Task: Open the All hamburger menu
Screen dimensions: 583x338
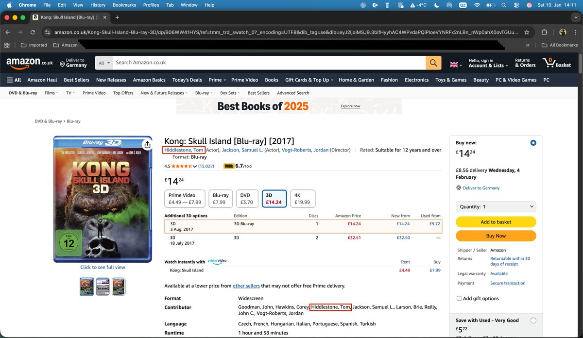Action: pyautogui.click(x=14, y=80)
